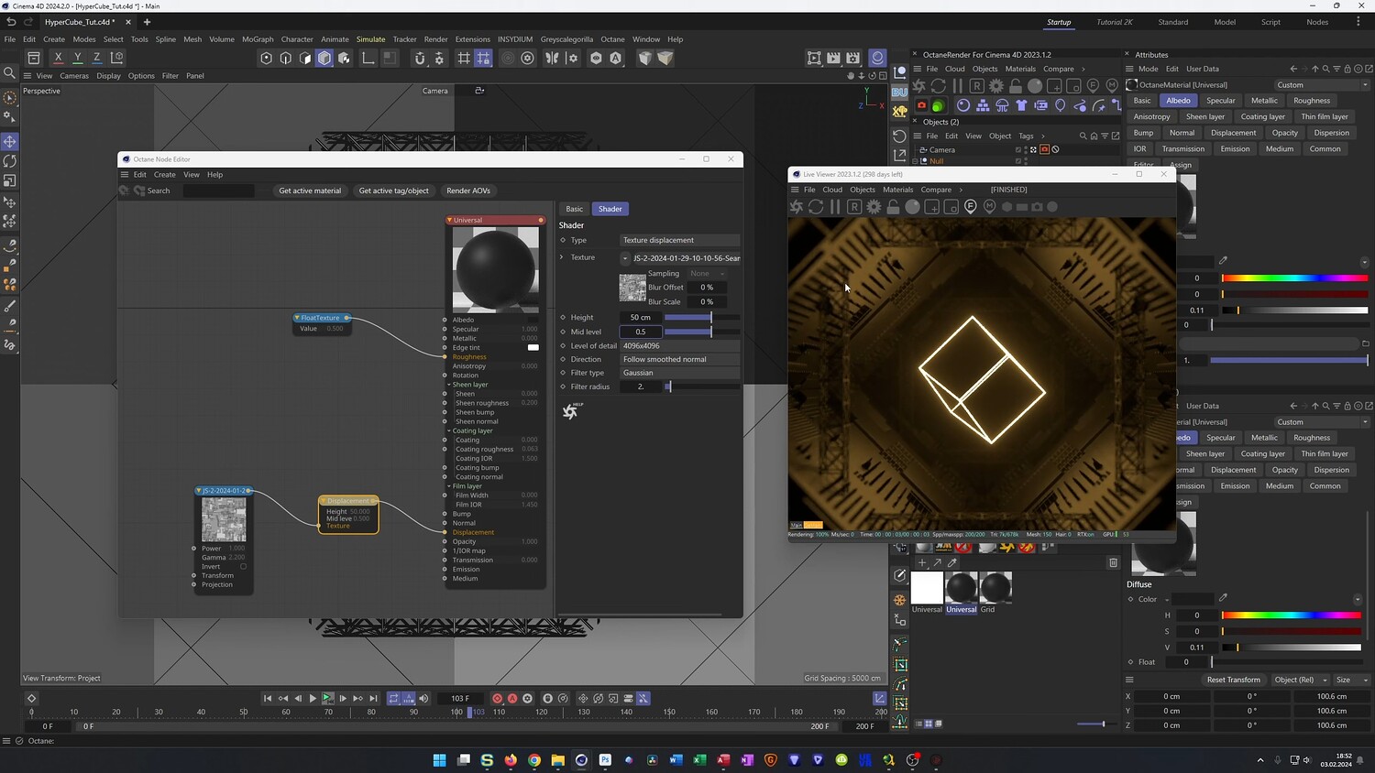Expand the Texture row in Shader panel
Viewport: 1375px width, 773px height.
coord(562,257)
